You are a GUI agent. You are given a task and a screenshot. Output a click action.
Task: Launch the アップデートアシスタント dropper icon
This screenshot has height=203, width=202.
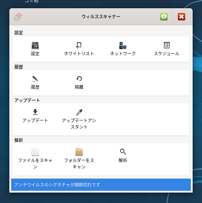coord(79,112)
